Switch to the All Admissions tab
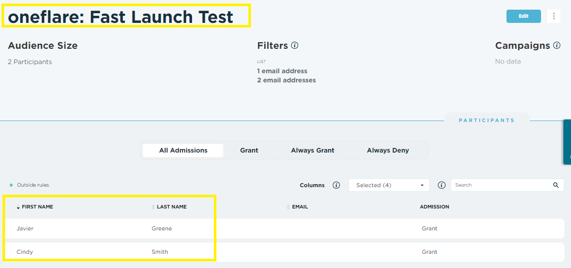571x268 pixels. point(183,150)
